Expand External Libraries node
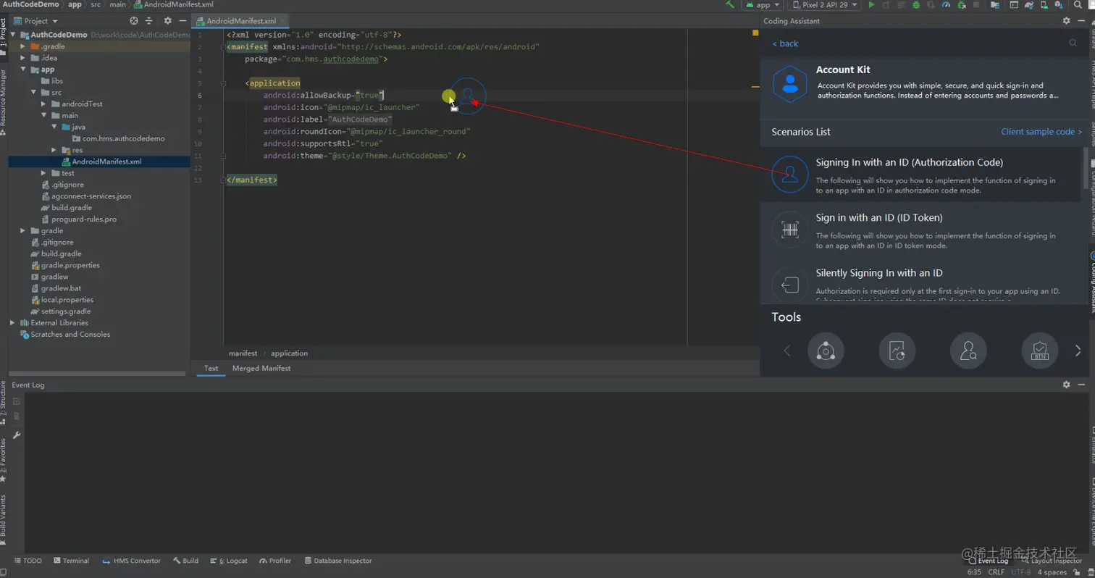This screenshot has width=1095, height=578. tap(13, 323)
